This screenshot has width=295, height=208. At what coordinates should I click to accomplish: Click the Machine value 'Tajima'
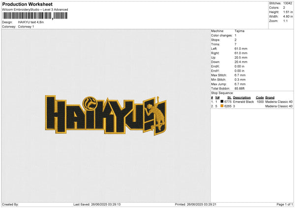(239, 31)
